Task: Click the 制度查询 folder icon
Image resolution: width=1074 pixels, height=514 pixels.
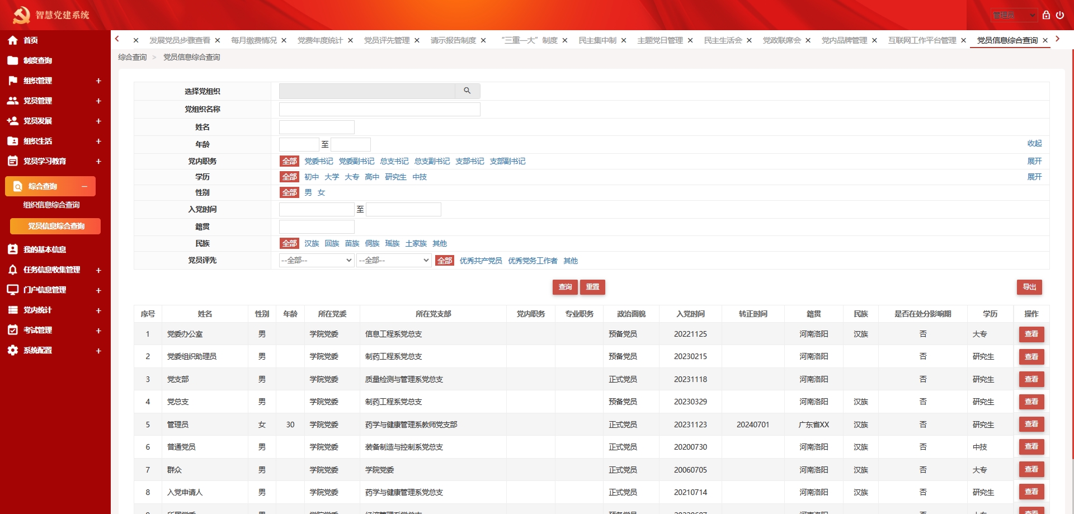Action: 13,60
